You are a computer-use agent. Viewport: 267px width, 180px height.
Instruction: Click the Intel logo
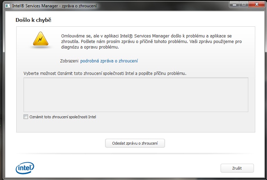tap(25, 168)
